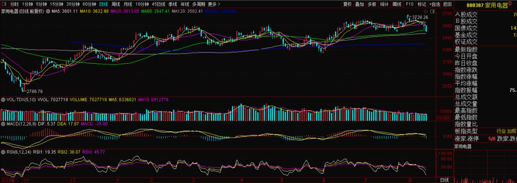The height and width of the screenshot is (183, 517).
Task: Expand the 更多 periods menu
Action: pos(214,4)
